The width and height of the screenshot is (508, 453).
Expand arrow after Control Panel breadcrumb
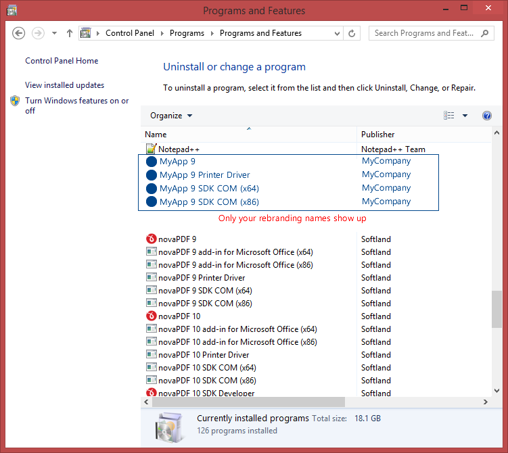(x=162, y=33)
